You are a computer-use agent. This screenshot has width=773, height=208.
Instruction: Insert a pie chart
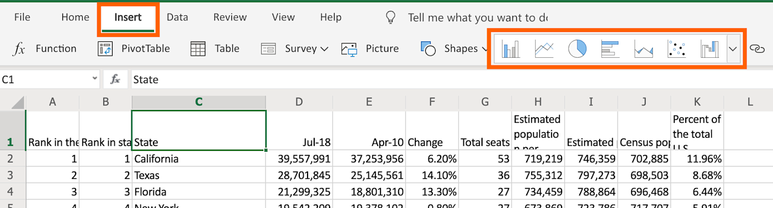(577, 49)
